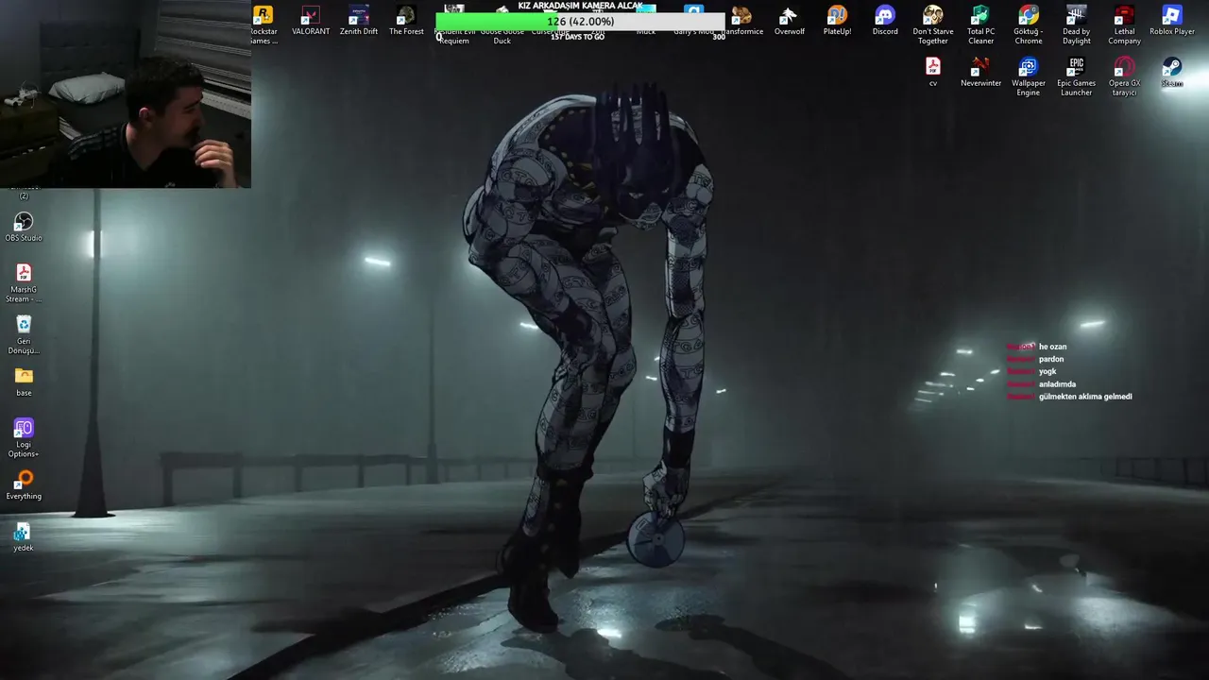Open the MarshG Stream PDF file
1209x680 pixels.
click(24, 283)
